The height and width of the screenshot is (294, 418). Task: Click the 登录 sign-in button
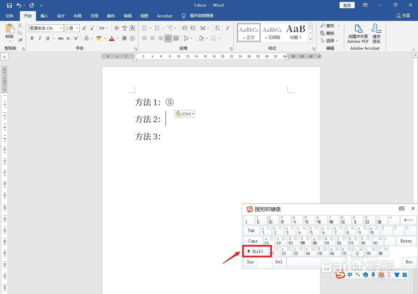pyautogui.click(x=347, y=5)
